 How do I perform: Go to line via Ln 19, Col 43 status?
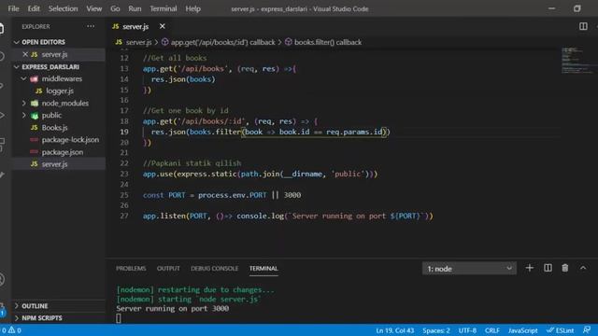pos(394,330)
